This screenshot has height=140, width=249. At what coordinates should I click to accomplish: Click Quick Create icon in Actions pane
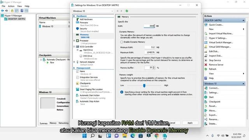[206, 25]
